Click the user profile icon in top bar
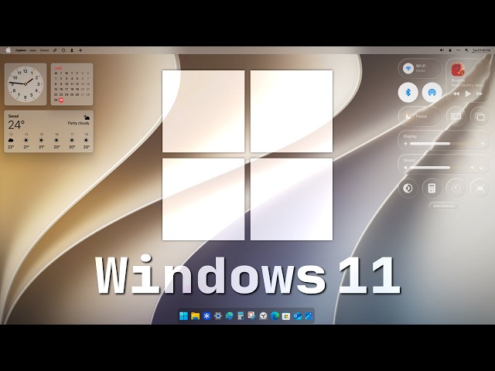Image resolution: width=495 pixels, height=371 pixels. (72, 50)
